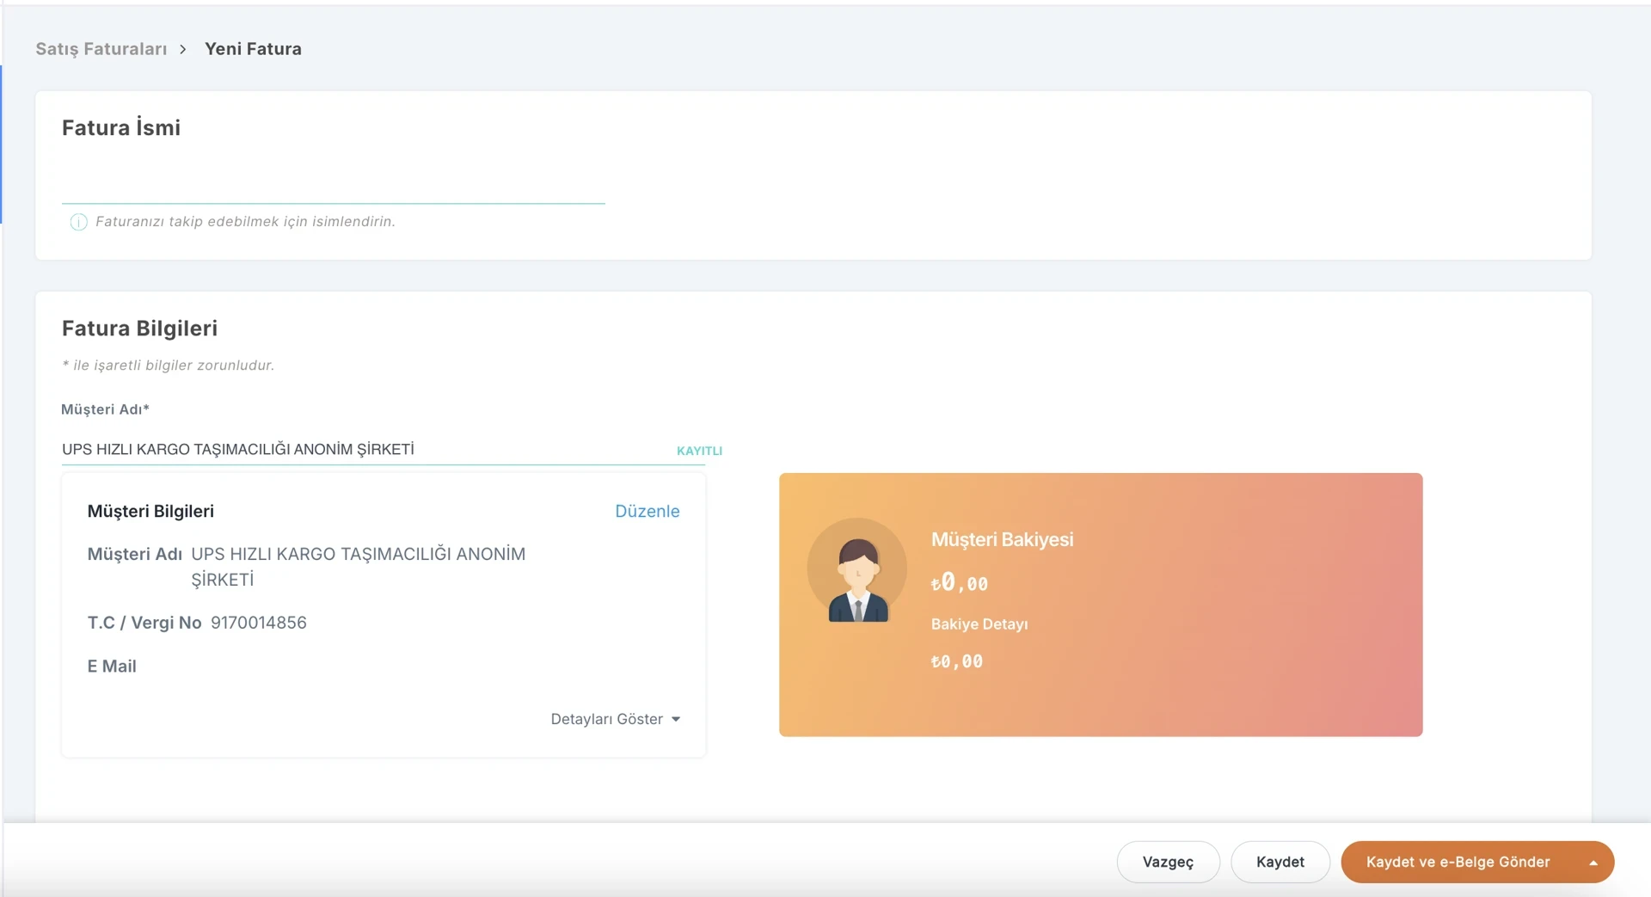1651x897 pixels.
Task: Click the breadcrumb chevron after Satış Faturaları
Action: pyautogui.click(x=183, y=49)
